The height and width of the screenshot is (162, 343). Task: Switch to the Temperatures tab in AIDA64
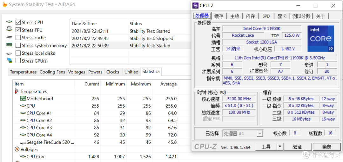(x=24, y=72)
